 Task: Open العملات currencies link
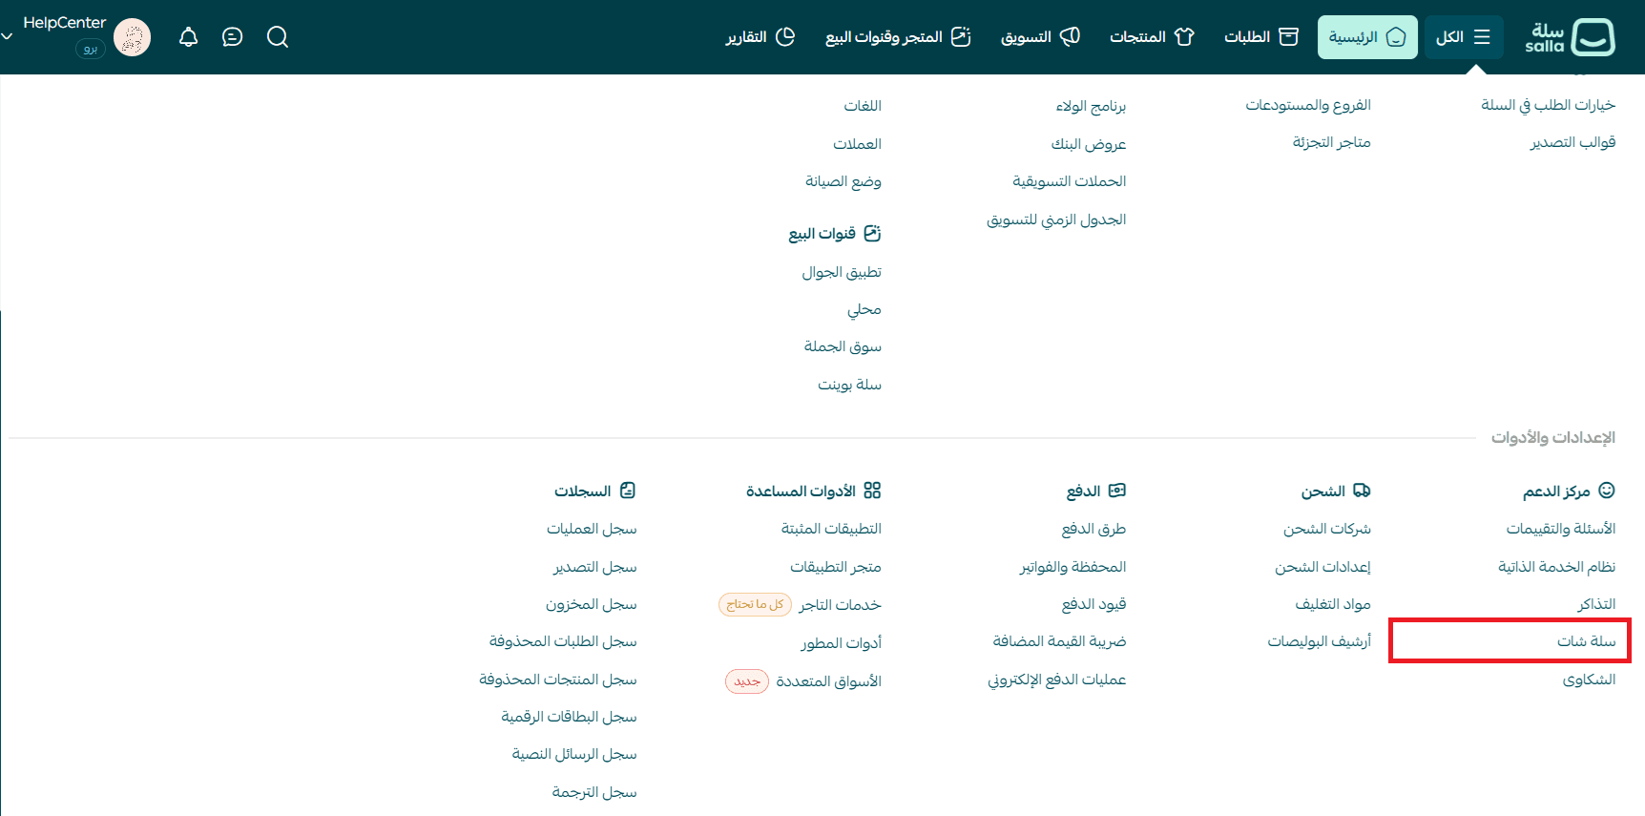857,144
